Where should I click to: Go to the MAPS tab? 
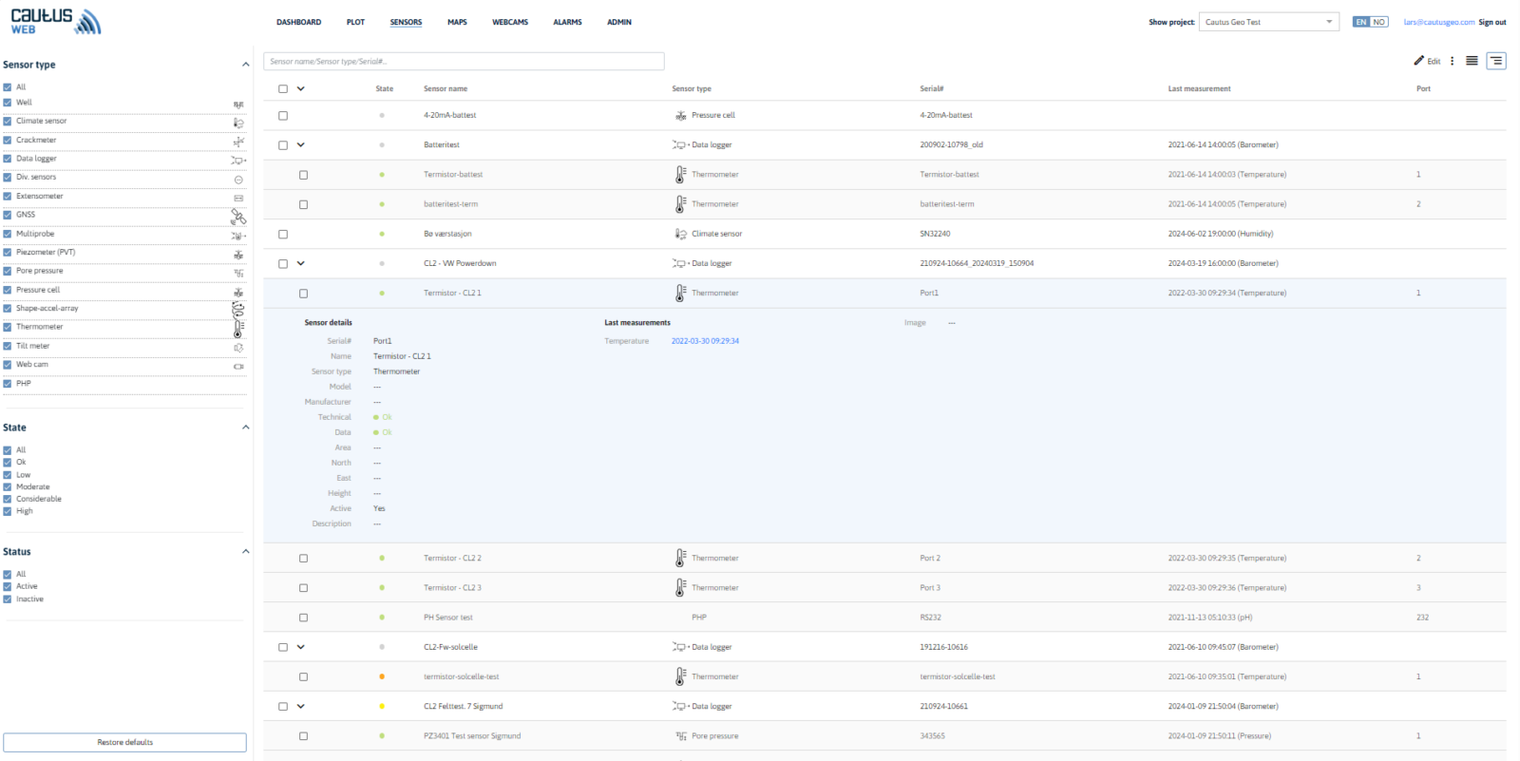point(457,22)
